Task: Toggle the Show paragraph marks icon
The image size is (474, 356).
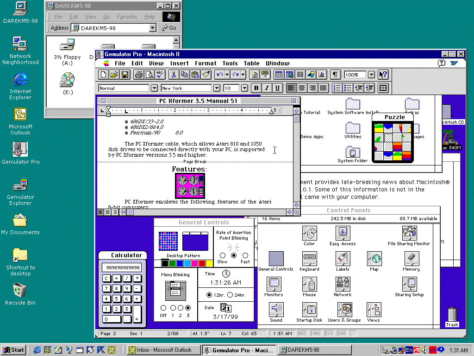Action: point(335,75)
